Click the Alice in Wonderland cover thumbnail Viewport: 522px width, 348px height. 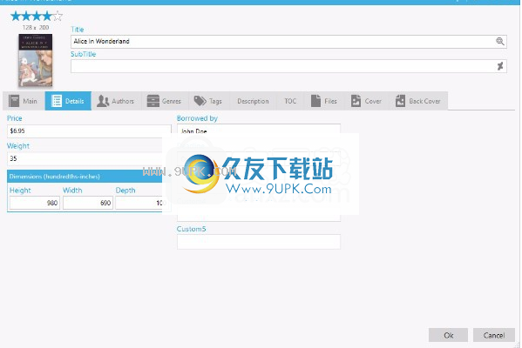[x=35, y=60]
